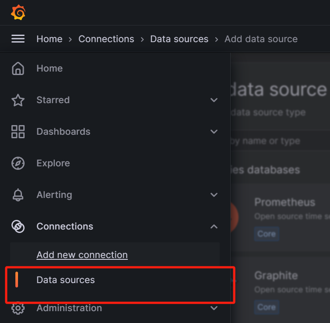Click the Grafana logo icon
330x323 pixels.
click(18, 12)
